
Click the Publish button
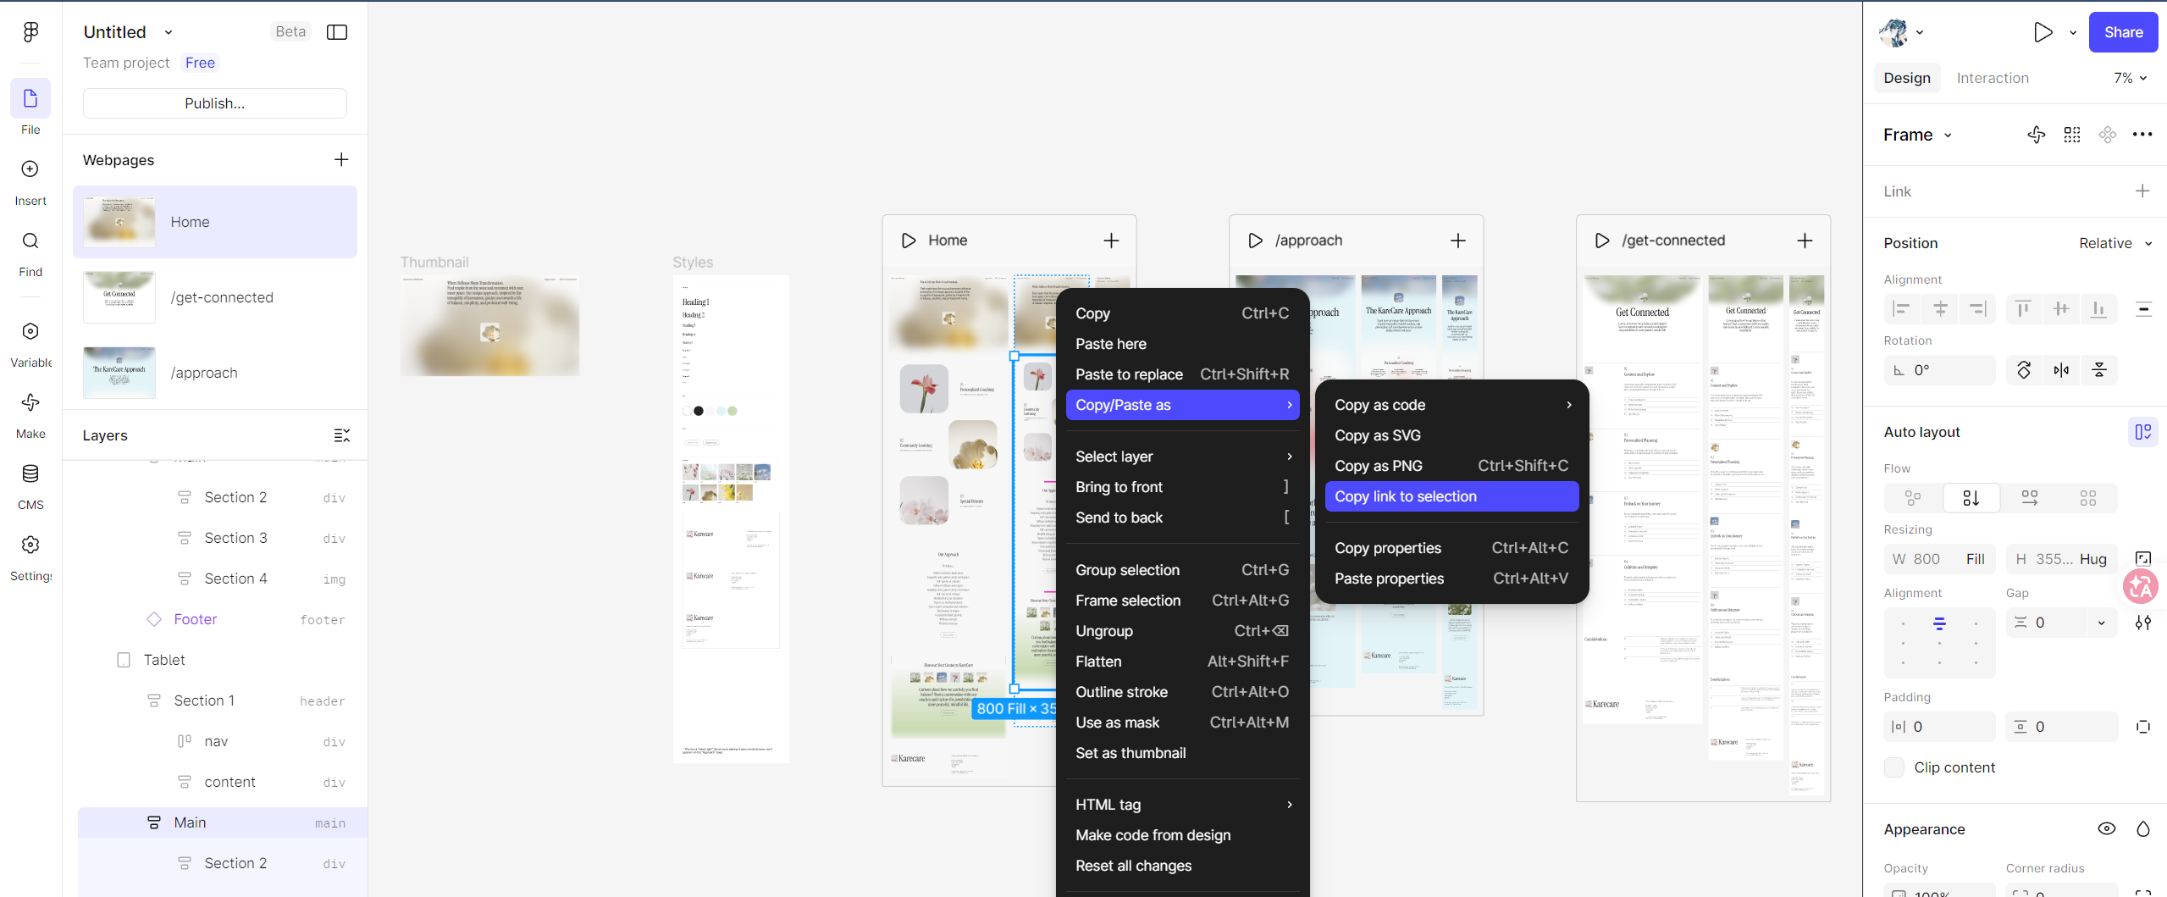click(x=215, y=103)
